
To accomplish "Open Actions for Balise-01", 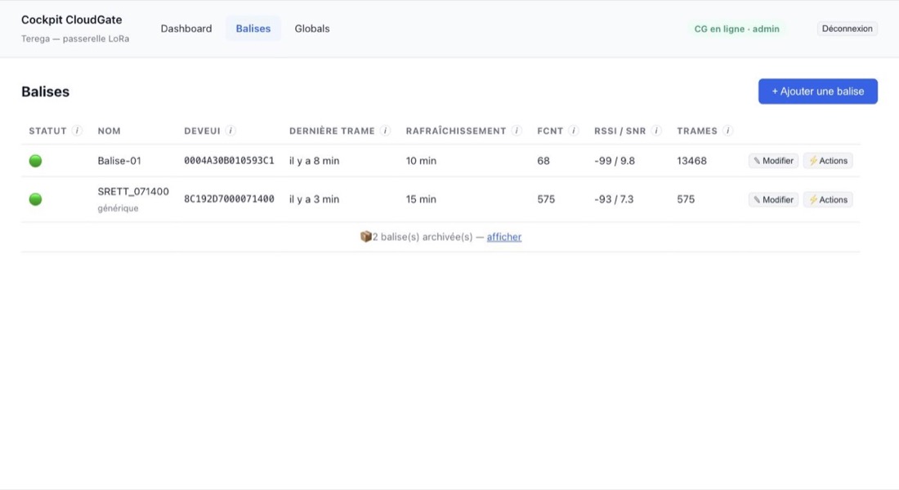I will click(x=828, y=161).
